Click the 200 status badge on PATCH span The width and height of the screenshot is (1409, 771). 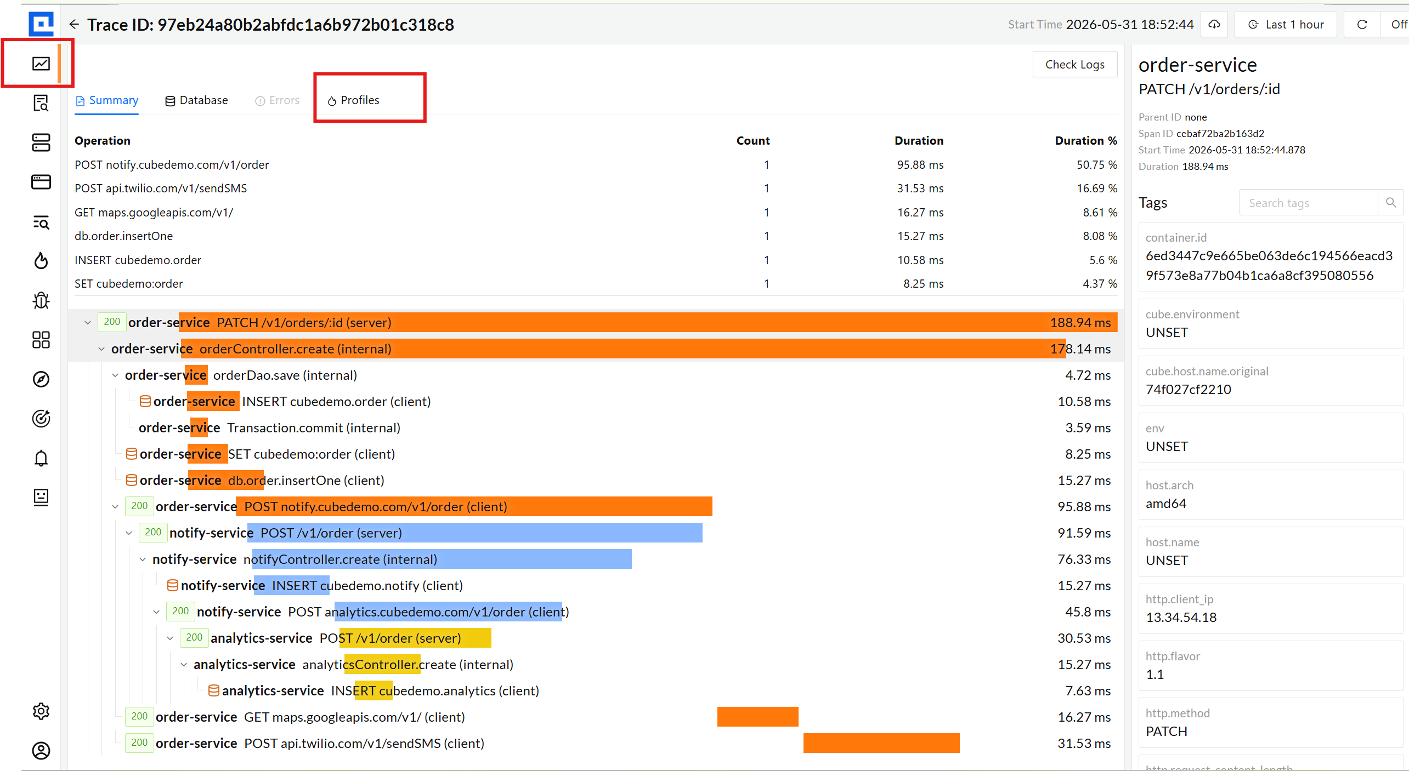[112, 322]
